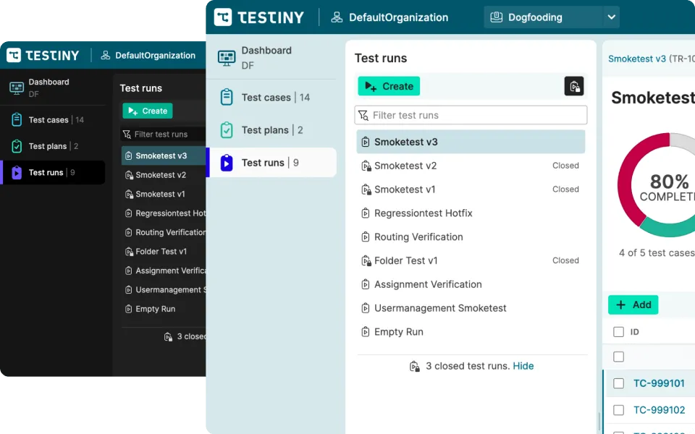The image size is (695, 434).
Task: Toggle the select-all checkbox beside ID header
Action: (x=618, y=332)
